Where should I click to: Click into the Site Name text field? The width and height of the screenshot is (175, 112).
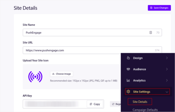point(84,33)
